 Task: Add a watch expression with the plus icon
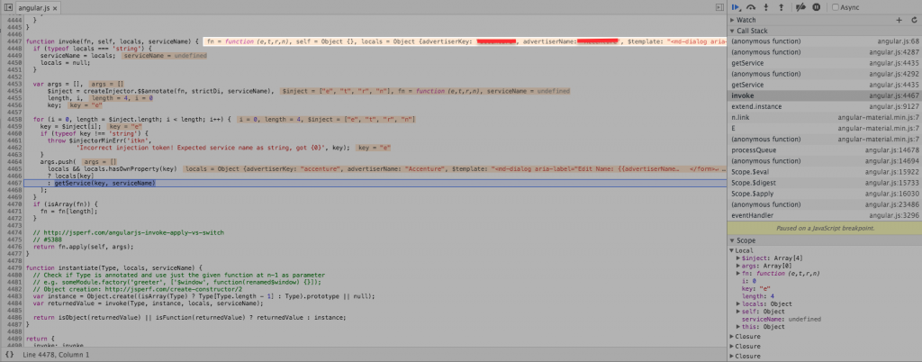click(899, 20)
